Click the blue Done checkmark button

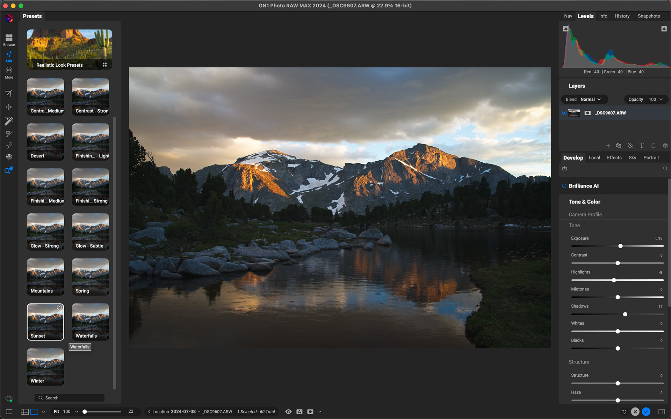point(646,411)
